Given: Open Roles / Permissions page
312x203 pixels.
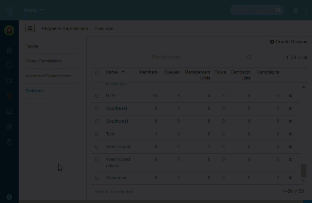Looking at the screenshot, I should [43, 61].
